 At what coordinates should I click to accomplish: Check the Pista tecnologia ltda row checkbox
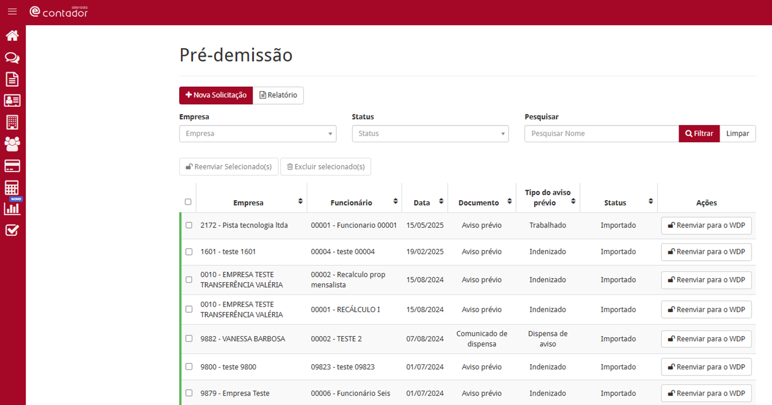[189, 225]
